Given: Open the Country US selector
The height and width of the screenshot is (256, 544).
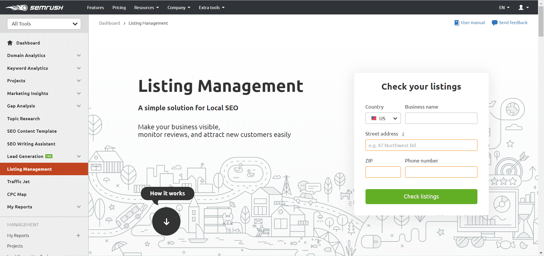Looking at the screenshot, I should pyautogui.click(x=383, y=119).
